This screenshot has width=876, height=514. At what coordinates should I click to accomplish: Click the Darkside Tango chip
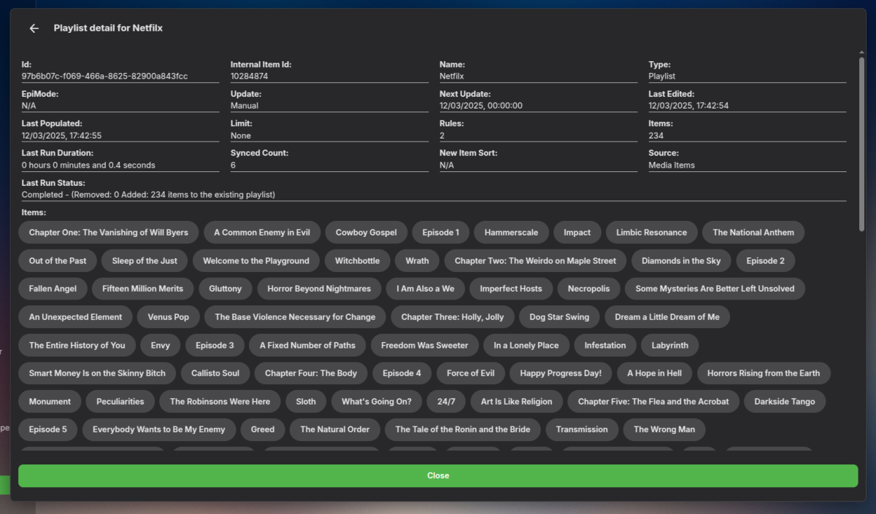785,401
